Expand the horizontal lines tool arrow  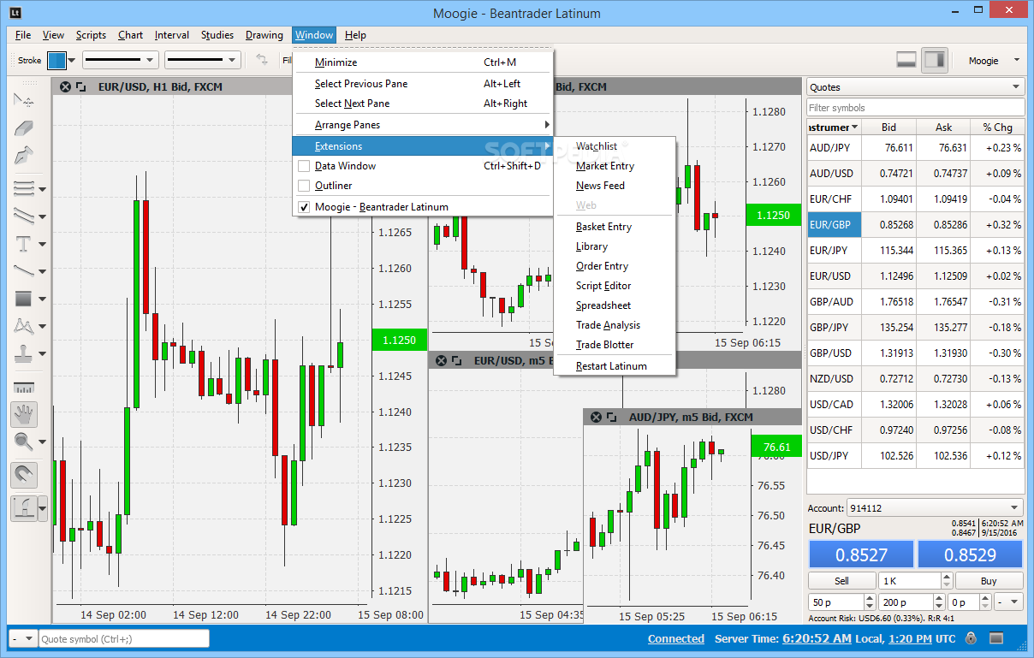(x=43, y=189)
